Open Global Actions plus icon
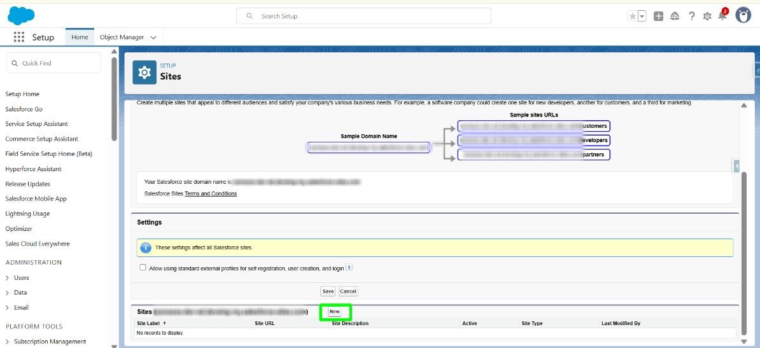 (659, 17)
